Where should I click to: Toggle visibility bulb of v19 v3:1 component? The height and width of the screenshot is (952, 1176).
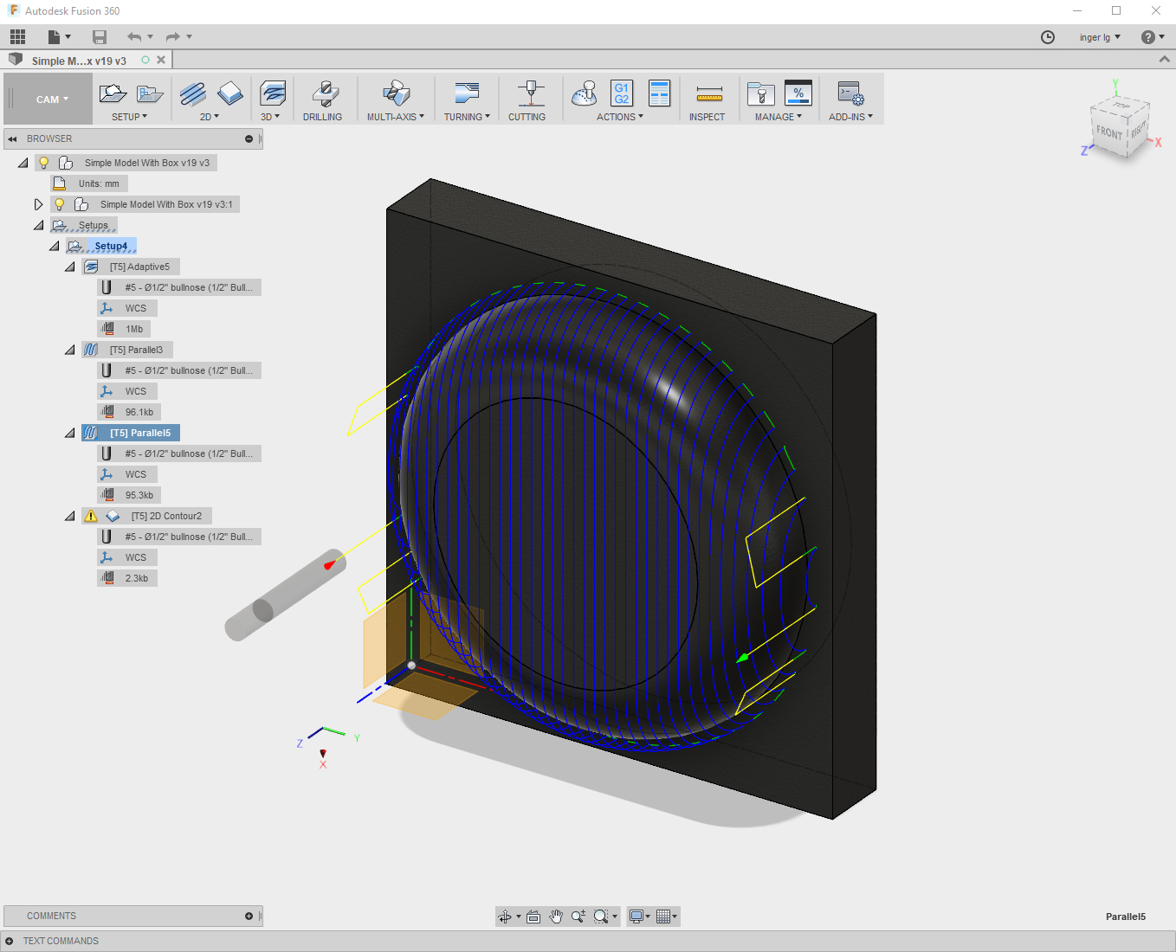coord(60,204)
